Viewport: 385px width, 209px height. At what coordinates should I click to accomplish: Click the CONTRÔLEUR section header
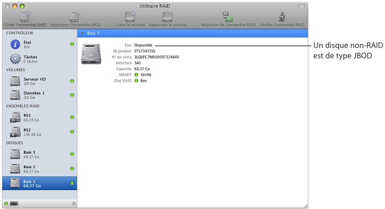click(20, 33)
